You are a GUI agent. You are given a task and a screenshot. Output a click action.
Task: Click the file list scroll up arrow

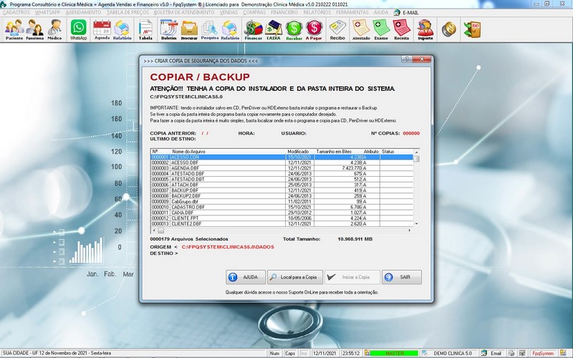click(x=416, y=152)
